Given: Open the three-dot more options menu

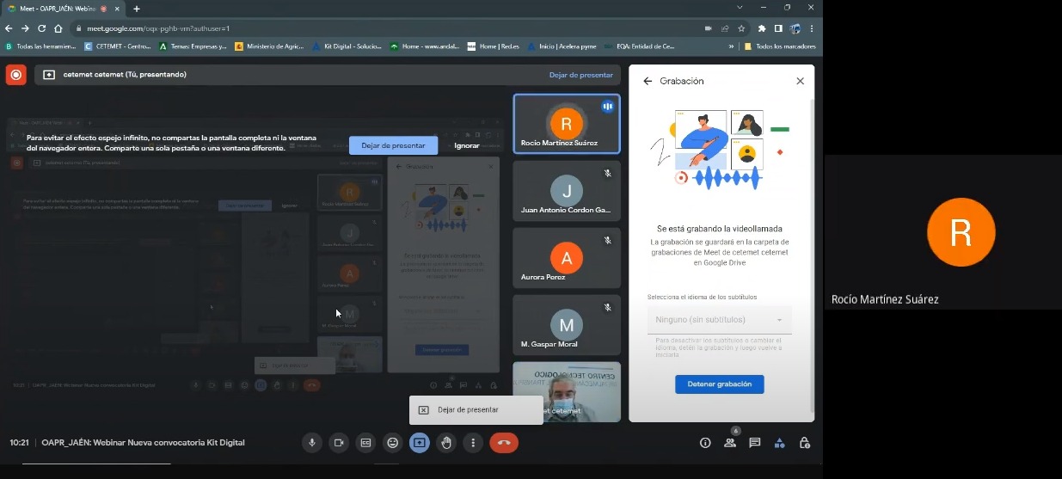Looking at the screenshot, I should point(473,443).
